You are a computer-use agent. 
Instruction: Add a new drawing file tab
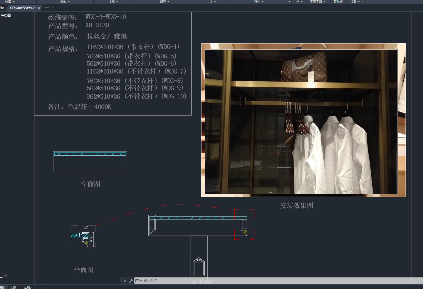pos(47,8)
